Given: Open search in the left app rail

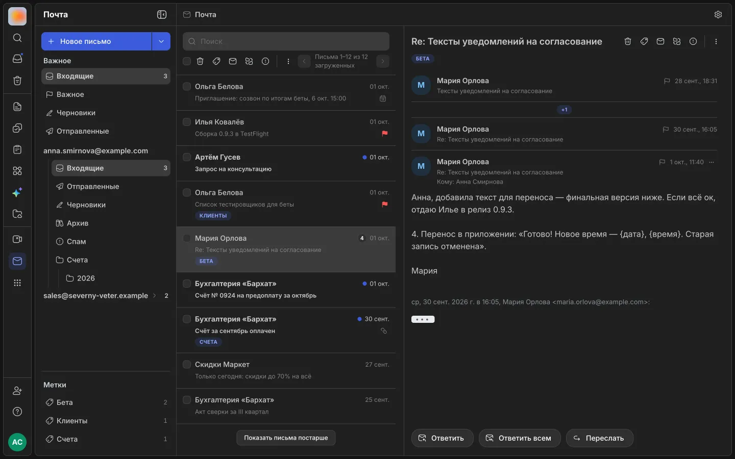Looking at the screenshot, I should click(17, 38).
